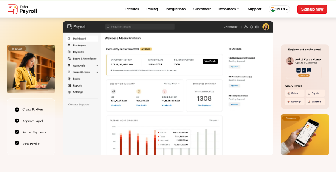336x172 pixels.
Task: Click the TDS Deduction percent icon
Action: (x=164, y=91)
